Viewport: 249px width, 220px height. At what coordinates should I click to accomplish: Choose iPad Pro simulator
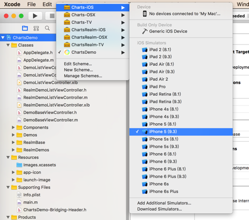tap(181, 86)
